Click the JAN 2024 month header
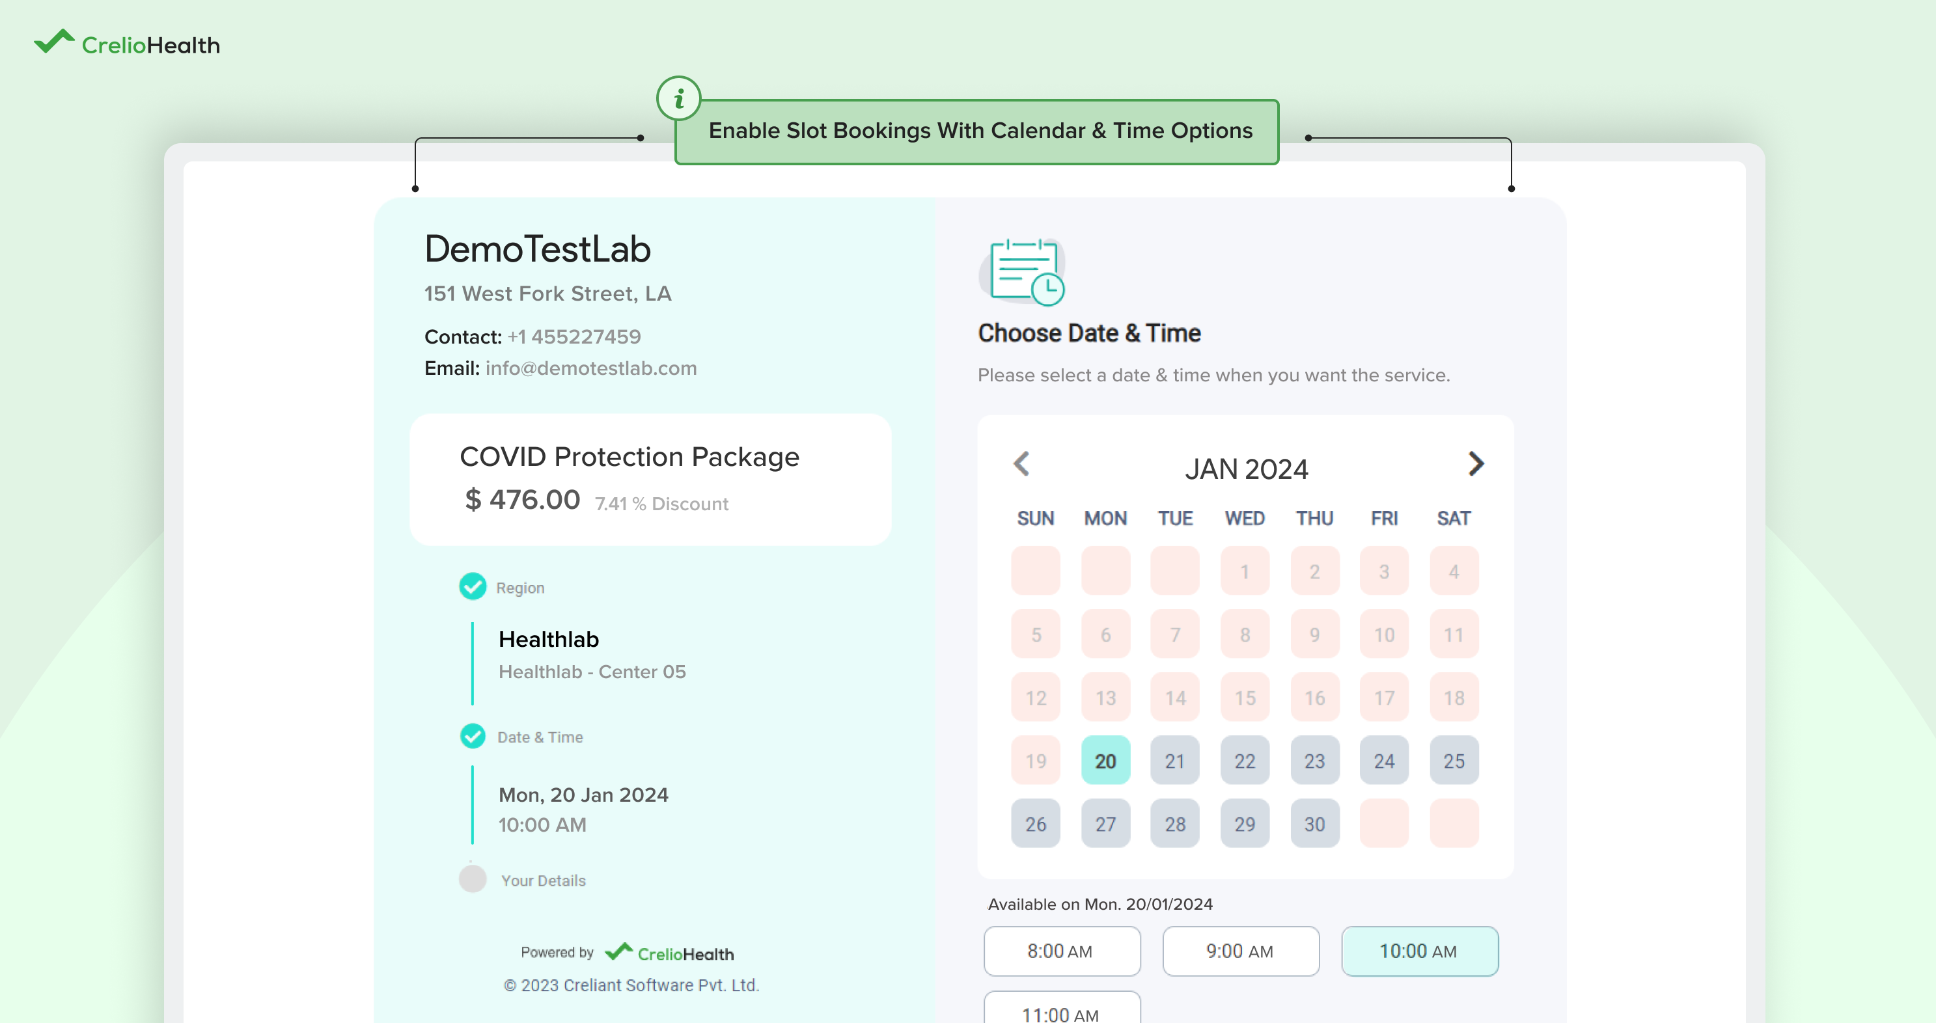The height and width of the screenshot is (1023, 1936). coord(1247,468)
